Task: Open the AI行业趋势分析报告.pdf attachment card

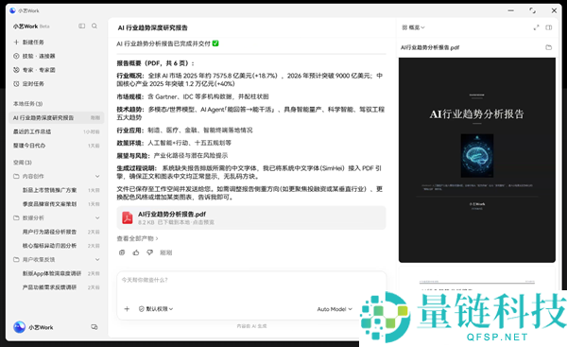Action: (251, 217)
